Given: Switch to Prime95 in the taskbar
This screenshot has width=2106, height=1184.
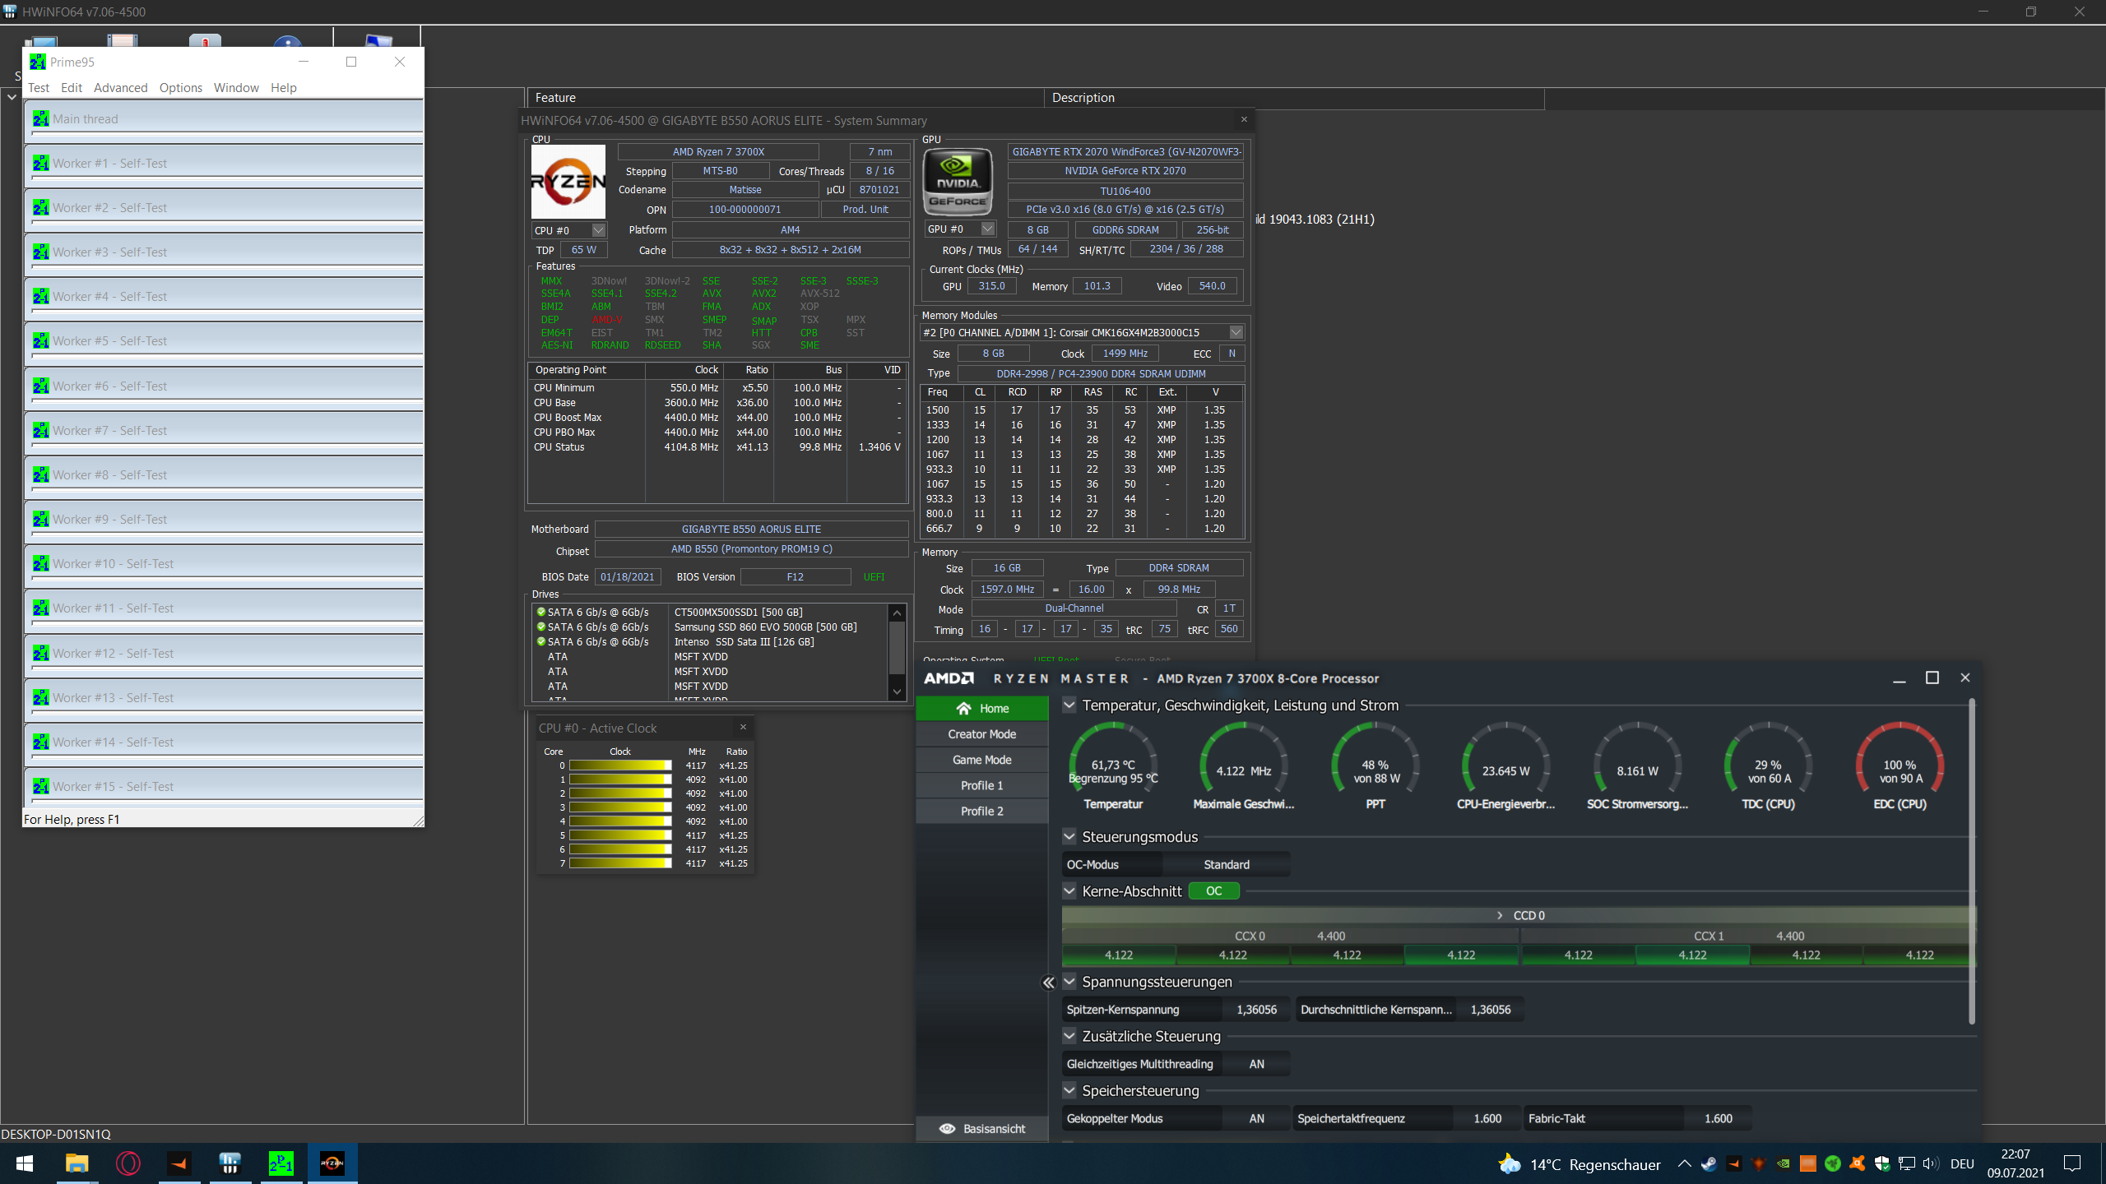Looking at the screenshot, I should point(281,1163).
